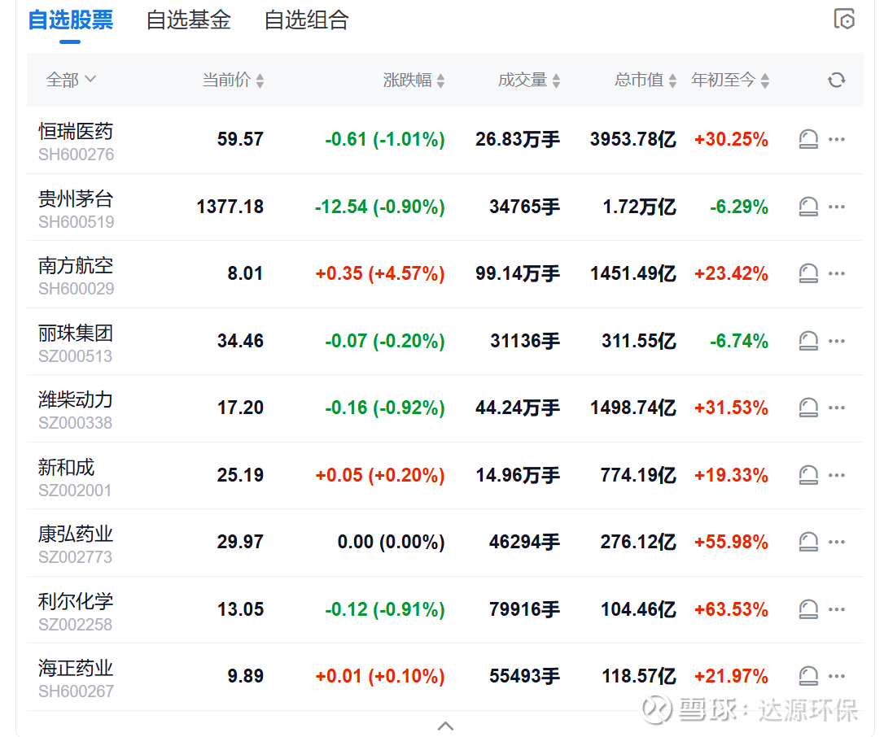Click year-to-date -6.74%
Viewport: 884px width, 737px height.
coord(738,341)
